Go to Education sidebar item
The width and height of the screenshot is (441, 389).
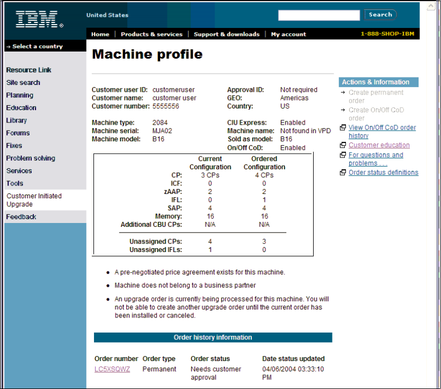pyautogui.click(x=21, y=108)
